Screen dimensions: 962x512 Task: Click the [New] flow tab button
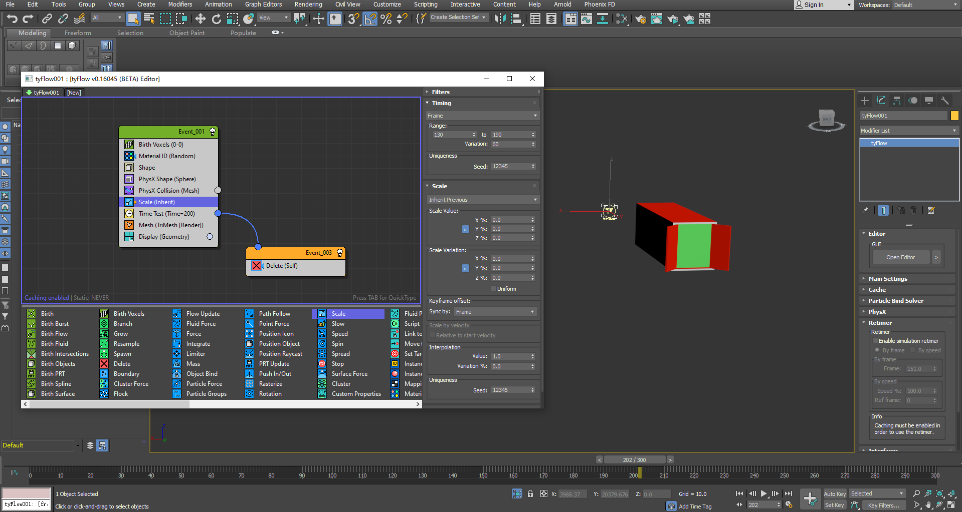tap(74, 93)
